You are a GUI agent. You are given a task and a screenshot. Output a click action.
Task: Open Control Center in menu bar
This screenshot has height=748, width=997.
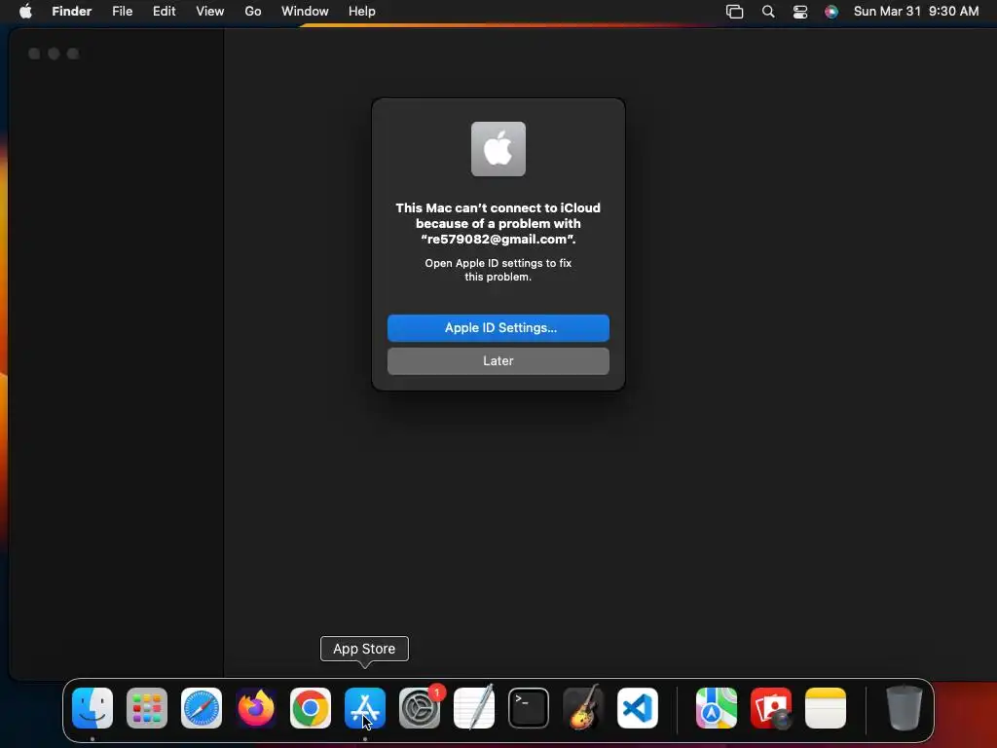[x=800, y=12]
